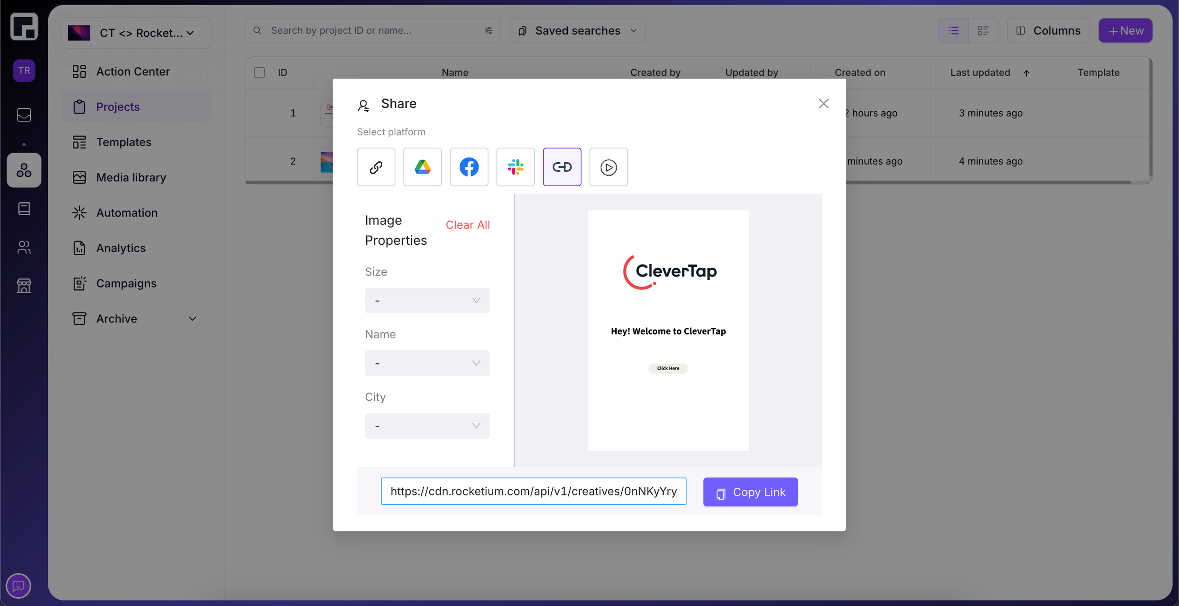Switch to list view layout
The width and height of the screenshot is (1179, 606).
click(953, 30)
